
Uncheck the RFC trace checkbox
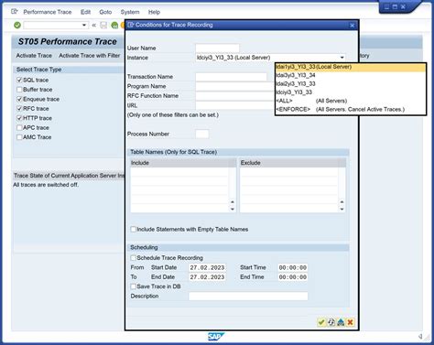19,108
